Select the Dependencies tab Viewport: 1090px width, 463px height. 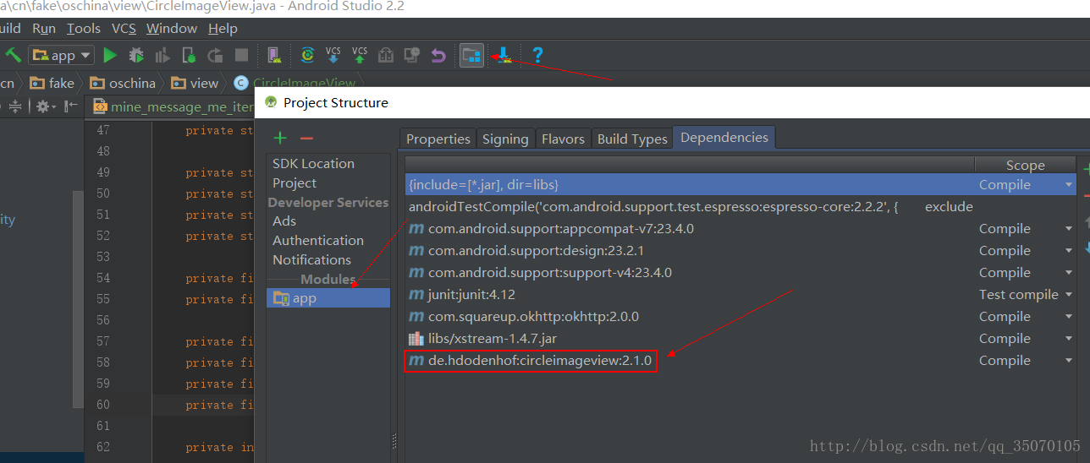724,138
